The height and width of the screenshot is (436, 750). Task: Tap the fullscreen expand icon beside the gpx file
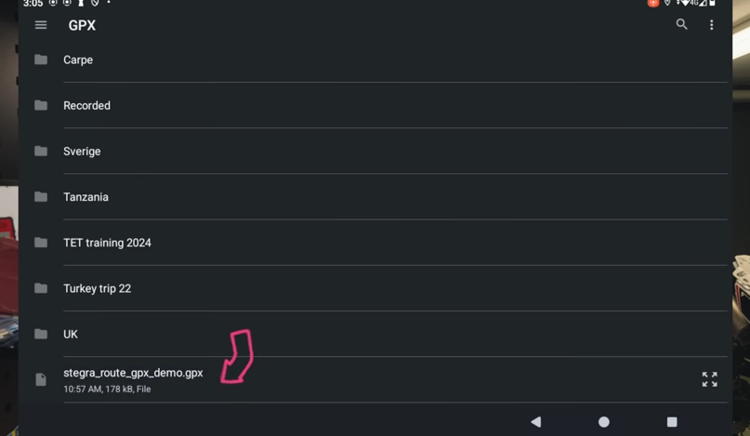pyautogui.click(x=709, y=379)
